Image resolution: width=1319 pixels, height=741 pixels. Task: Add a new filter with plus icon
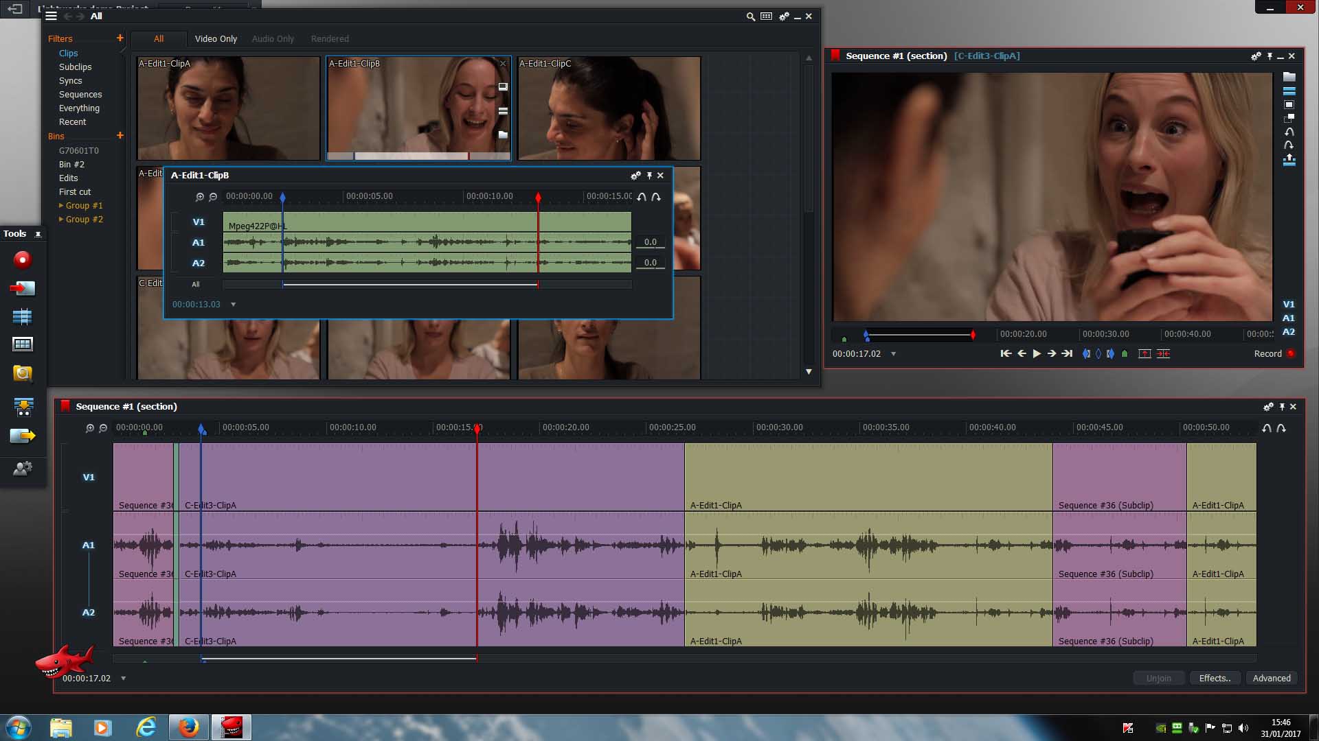click(x=120, y=38)
